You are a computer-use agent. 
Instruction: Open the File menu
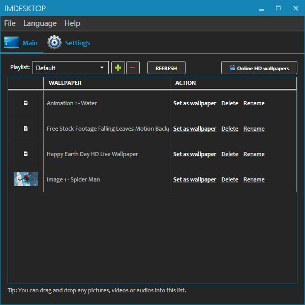coord(10,23)
